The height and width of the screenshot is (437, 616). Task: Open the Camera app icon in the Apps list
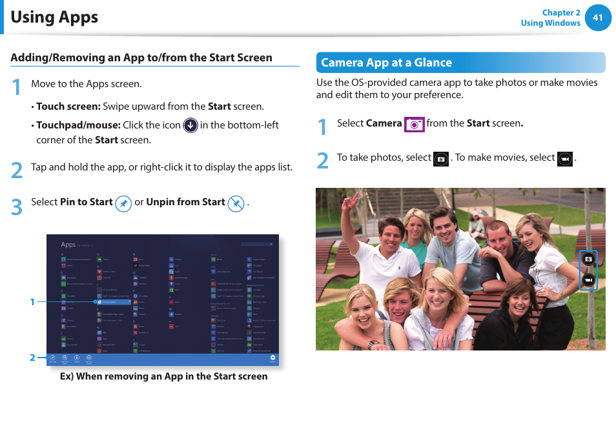pyautogui.click(x=63, y=308)
